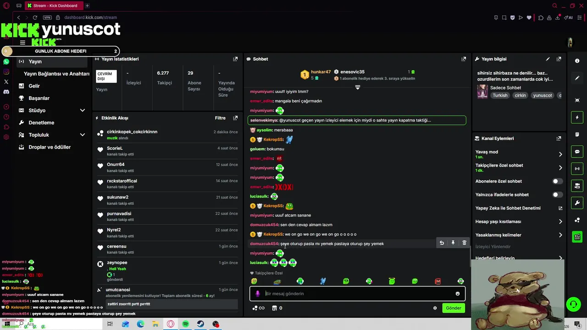
Task: Open the info icon in right sidebar
Action: (x=577, y=61)
